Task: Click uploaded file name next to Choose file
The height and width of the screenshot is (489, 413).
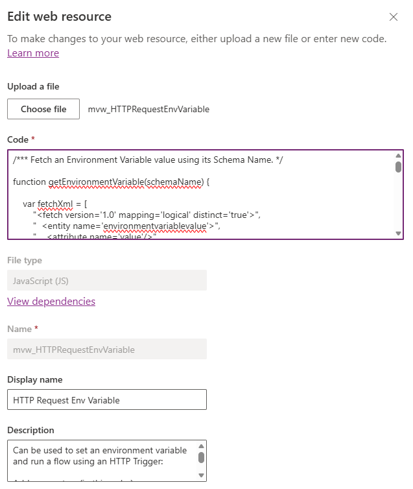Action: [148, 110]
